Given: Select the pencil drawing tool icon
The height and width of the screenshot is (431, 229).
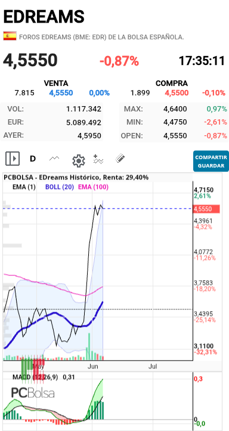Looking at the screenshot, I should click(120, 159).
